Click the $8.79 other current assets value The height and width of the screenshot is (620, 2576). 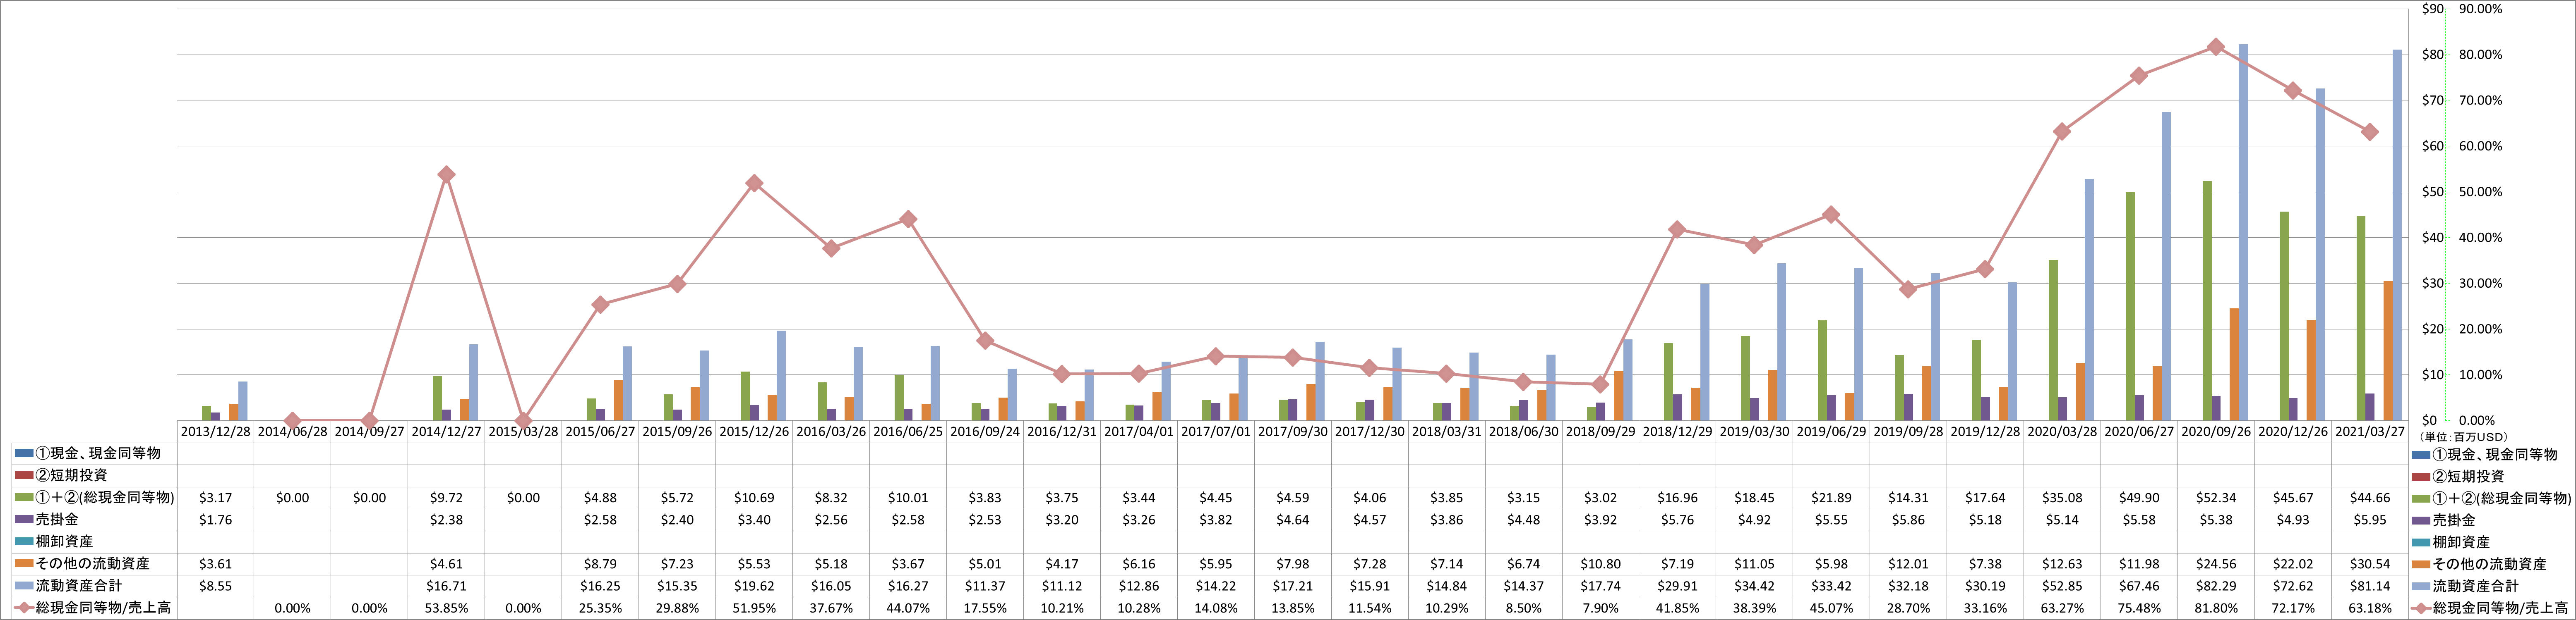(x=600, y=564)
